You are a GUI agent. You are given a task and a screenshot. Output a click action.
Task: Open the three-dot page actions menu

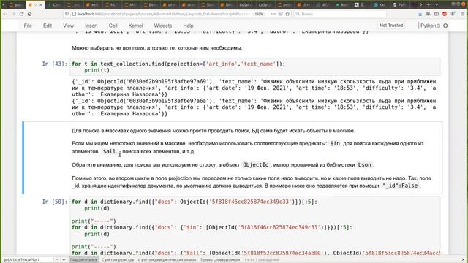coord(273,14)
